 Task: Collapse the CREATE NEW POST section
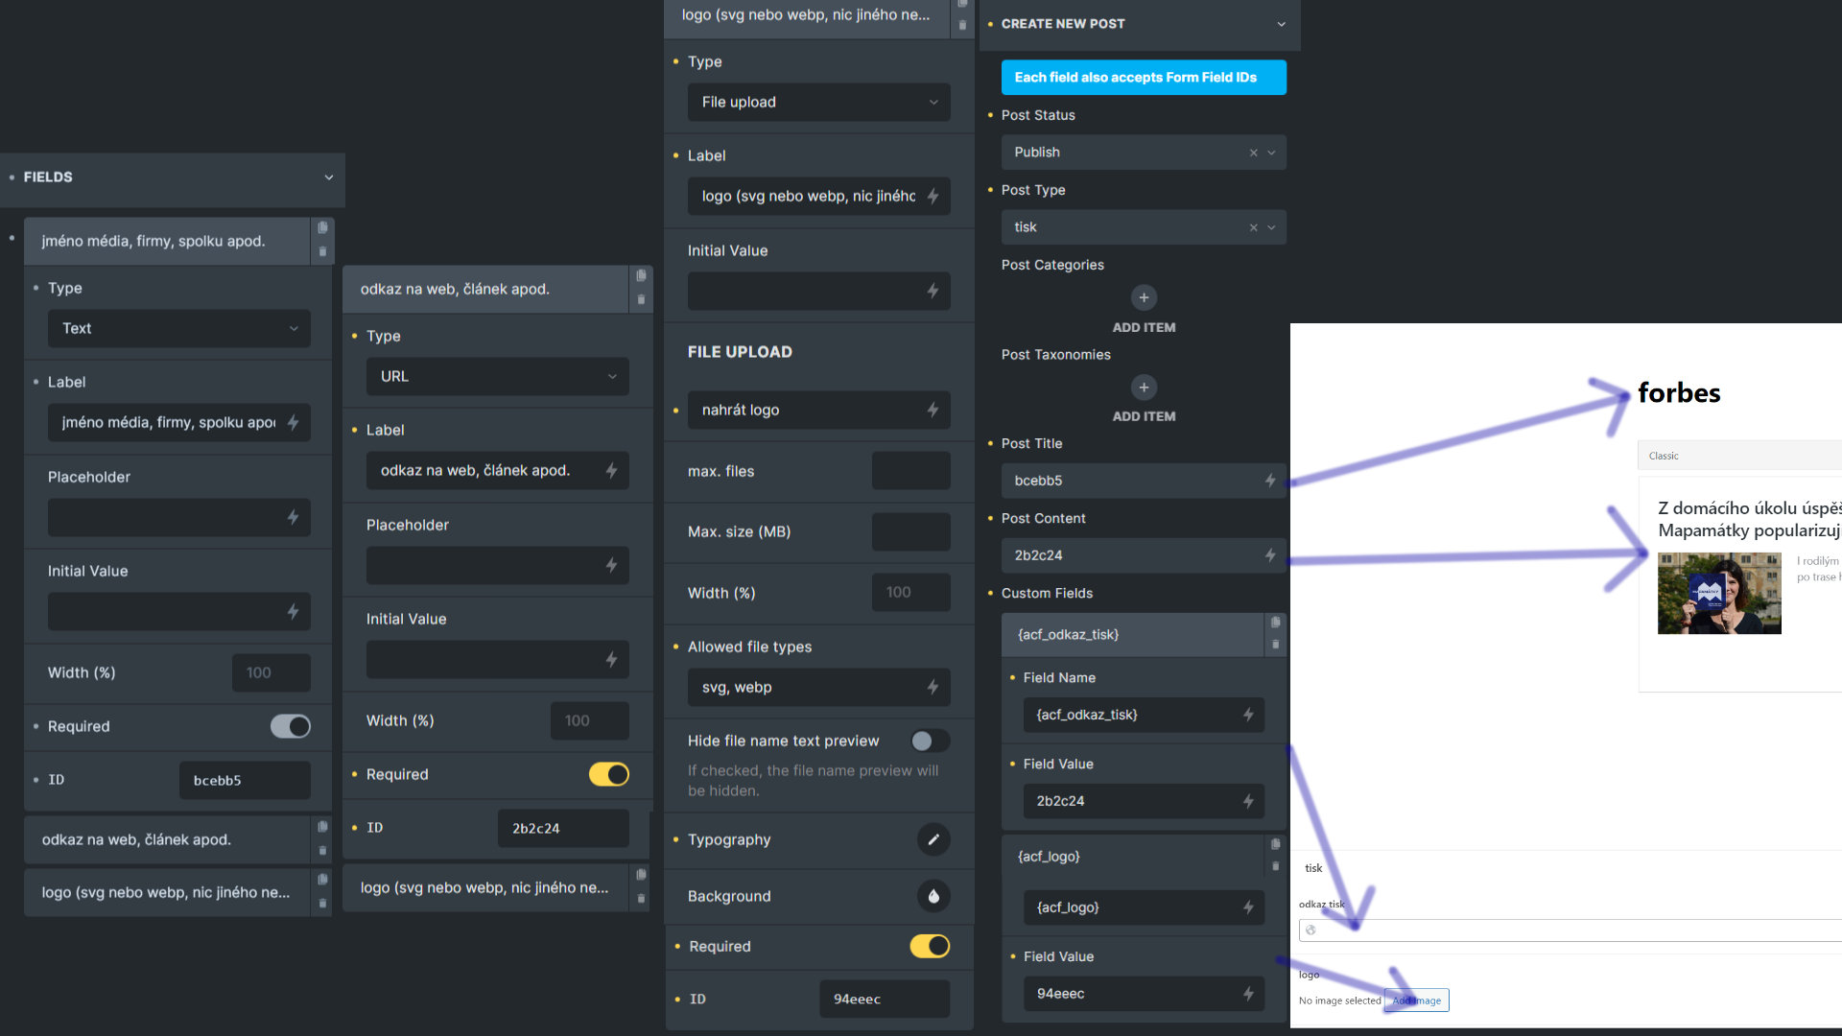1281,24
